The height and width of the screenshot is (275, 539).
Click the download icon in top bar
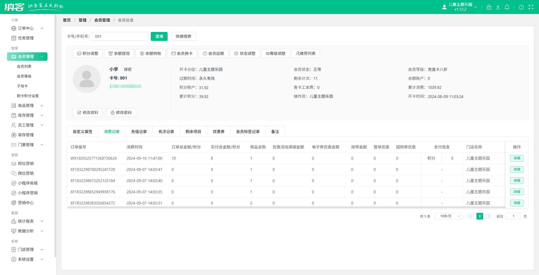pyautogui.click(x=498, y=7)
